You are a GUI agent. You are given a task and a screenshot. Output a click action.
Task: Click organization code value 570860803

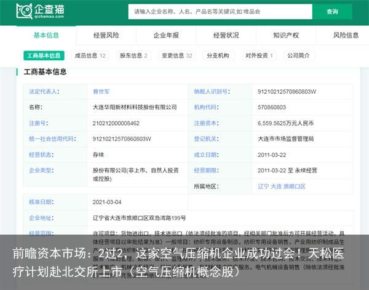pos(272,107)
